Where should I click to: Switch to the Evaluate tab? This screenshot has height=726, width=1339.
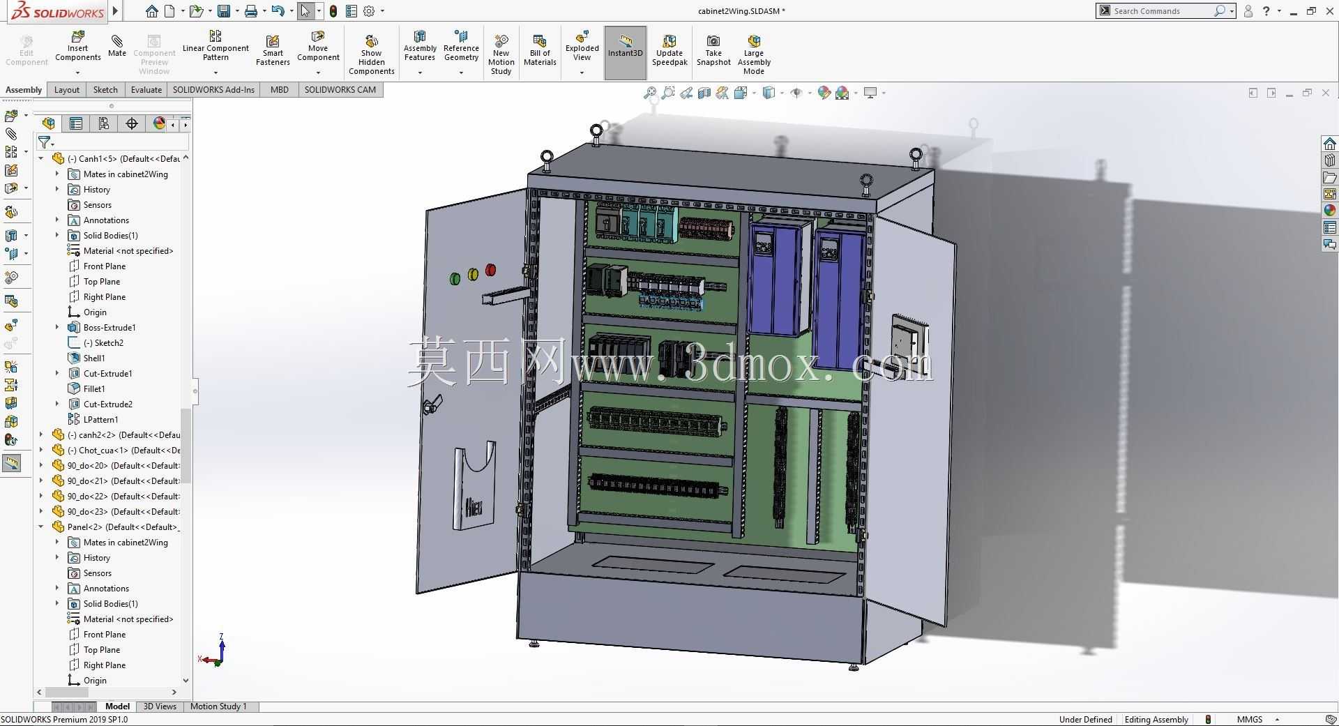[x=146, y=90]
